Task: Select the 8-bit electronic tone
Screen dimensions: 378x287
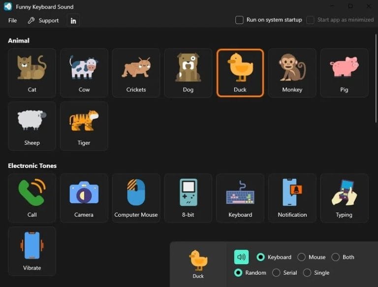Action: point(188,198)
